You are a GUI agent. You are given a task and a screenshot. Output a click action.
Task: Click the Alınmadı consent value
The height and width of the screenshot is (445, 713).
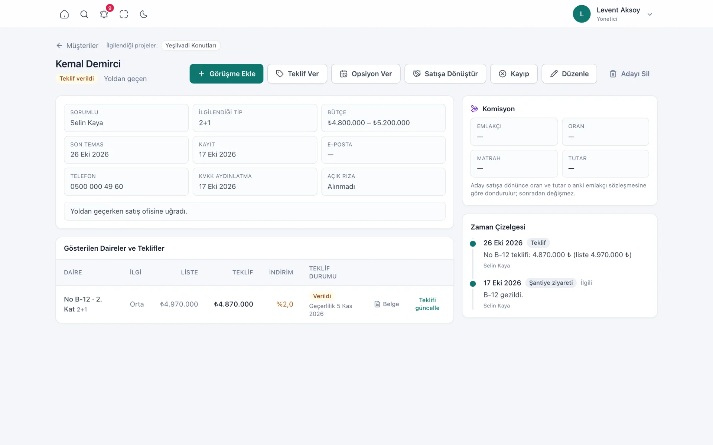pos(341,187)
